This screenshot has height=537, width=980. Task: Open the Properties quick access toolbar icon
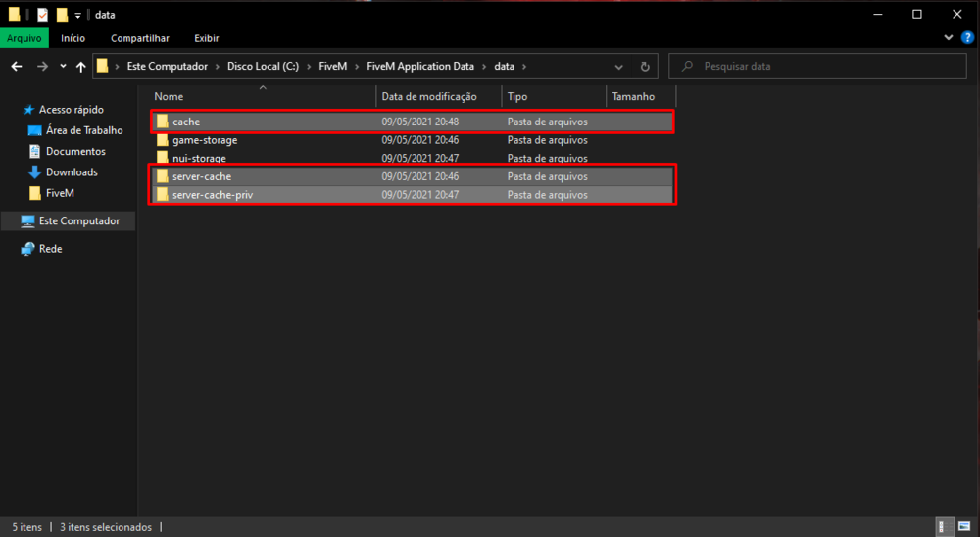pos(43,15)
